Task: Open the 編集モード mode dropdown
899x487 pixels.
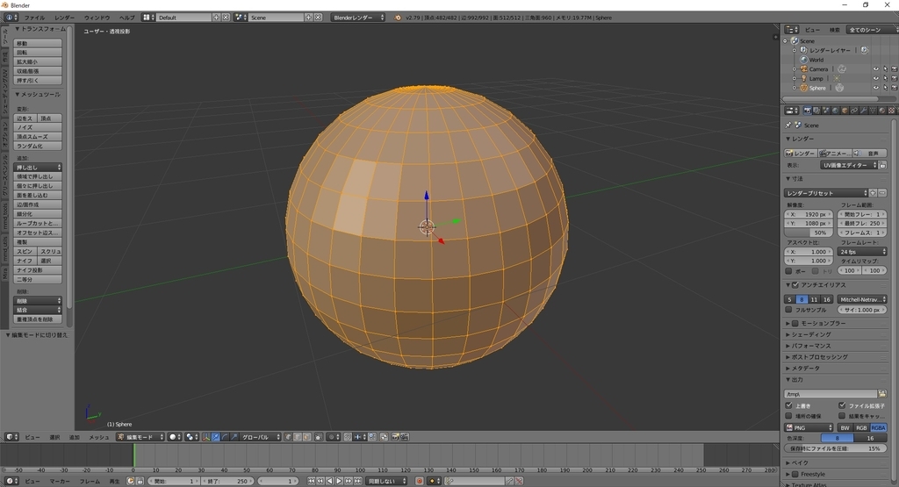Action: [x=140, y=437]
